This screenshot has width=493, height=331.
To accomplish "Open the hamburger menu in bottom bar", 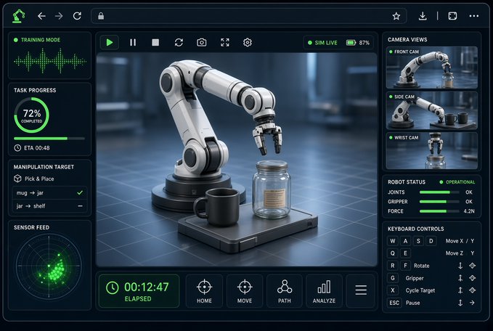I will pos(361,290).
